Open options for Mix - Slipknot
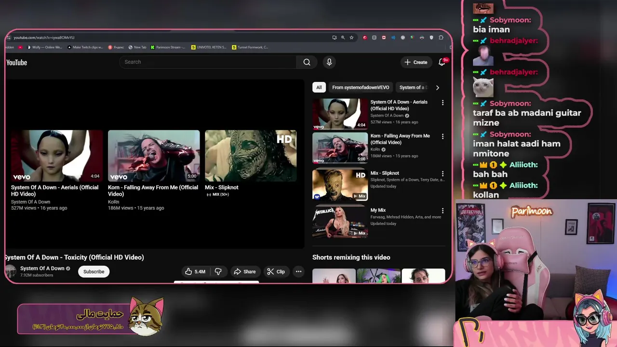The image size is (617, 347). 443,173
